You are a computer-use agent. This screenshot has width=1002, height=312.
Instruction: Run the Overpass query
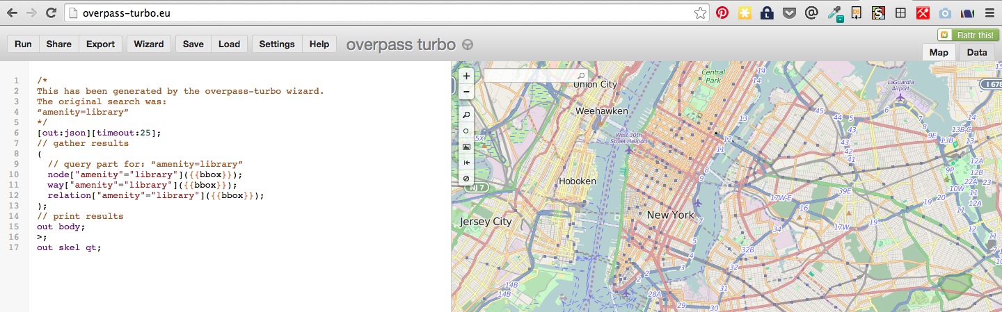23,44
